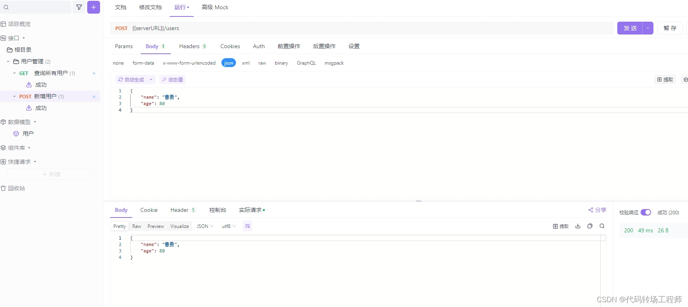Collapse the 用户管理 folder

8,61
